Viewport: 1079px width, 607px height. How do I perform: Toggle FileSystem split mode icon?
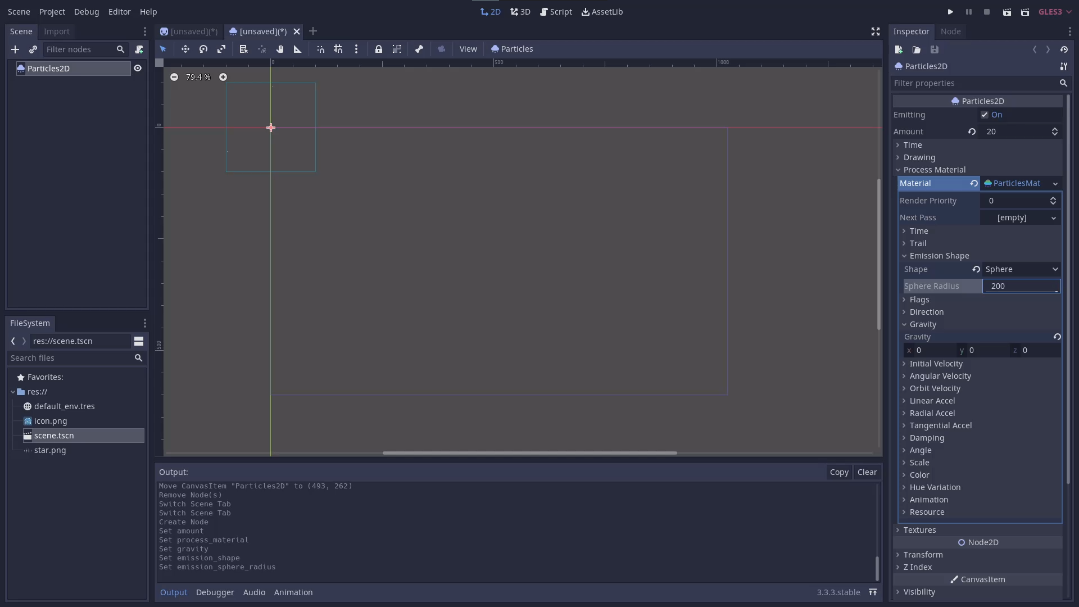click(x=139, y=341)
